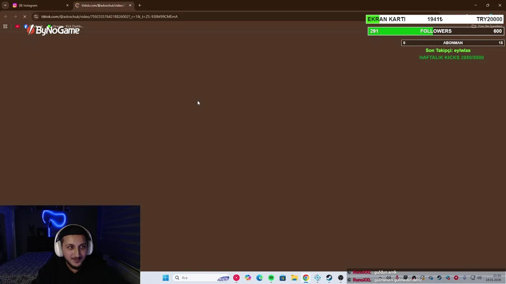This screenshot has width=506, height=284.
Task: Minimize the Chrome window
Action: [476, 6]
